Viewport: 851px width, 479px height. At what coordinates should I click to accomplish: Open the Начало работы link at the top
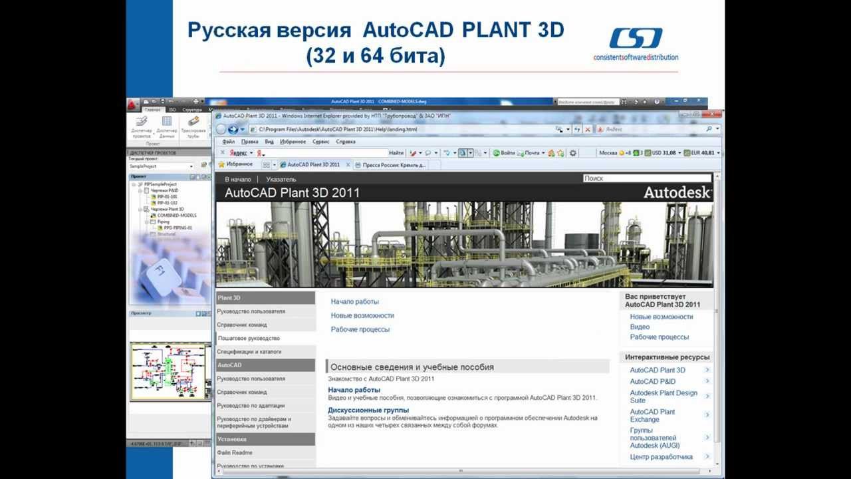pyautogui.click(x=355, y=301)
